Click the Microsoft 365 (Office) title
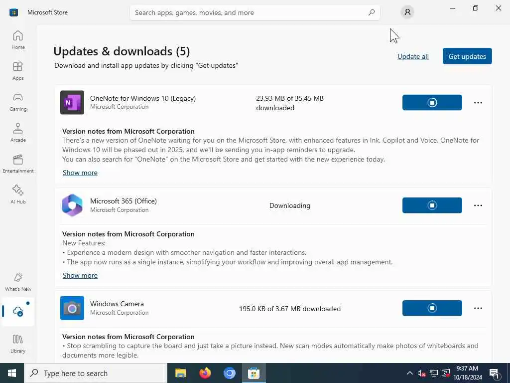Image resolution: width=510 pixels, height=383 pixels. 124,201
